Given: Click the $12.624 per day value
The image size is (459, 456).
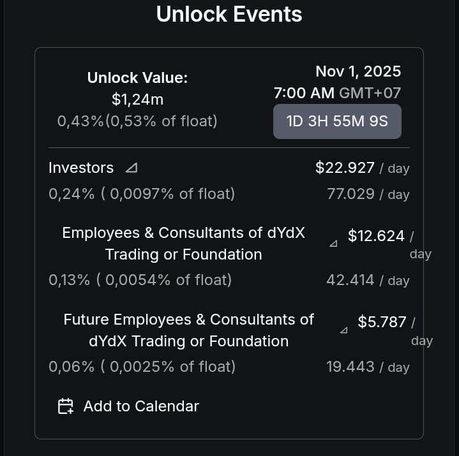Looking at the screenshot, I should (376, 236).
